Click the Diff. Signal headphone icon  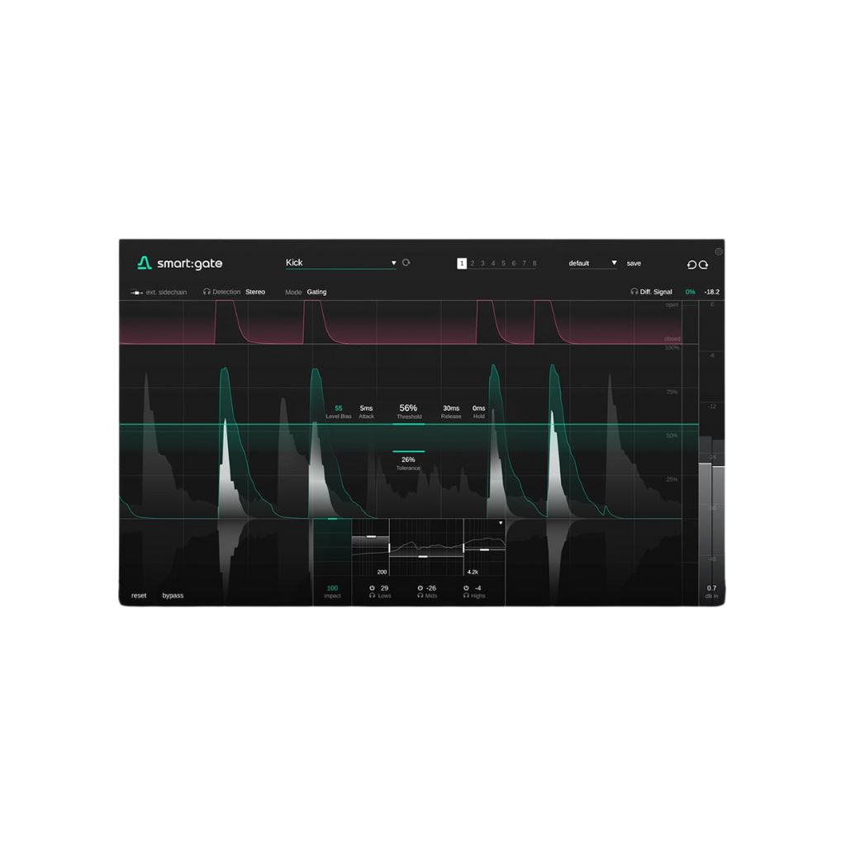coord(634,292)
